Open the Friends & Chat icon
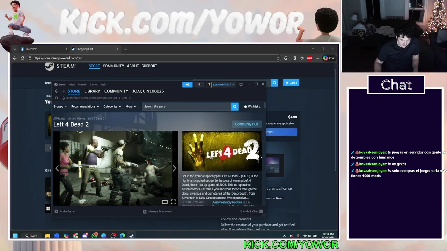Screen dimensions: 447x251 click(x=261, y=211)
